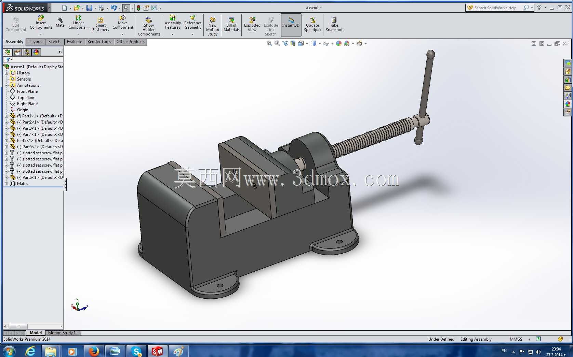Image resolution: width=573 pixels, height=357 pixels.
Task: Open Assembly Features dropdown arrow
Action: [173, 34]
